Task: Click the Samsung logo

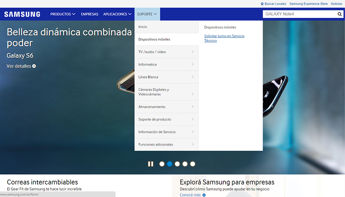Action: pos(22,14)
